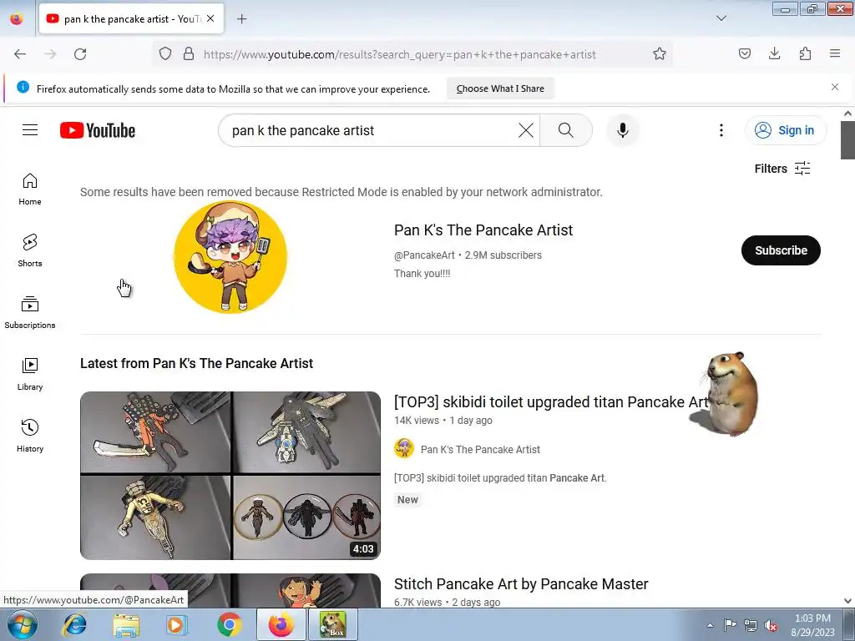Screen dimensions: 855x641
Task: Open Firefox extensions puzzle icon
Action: click(x=805, y=54)
